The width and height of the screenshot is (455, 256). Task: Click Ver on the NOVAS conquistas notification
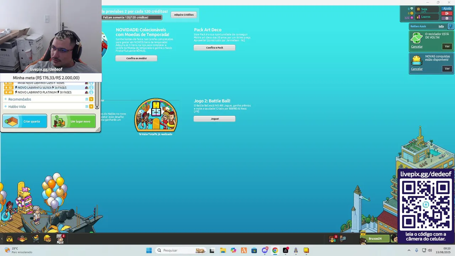coord(447,69)
